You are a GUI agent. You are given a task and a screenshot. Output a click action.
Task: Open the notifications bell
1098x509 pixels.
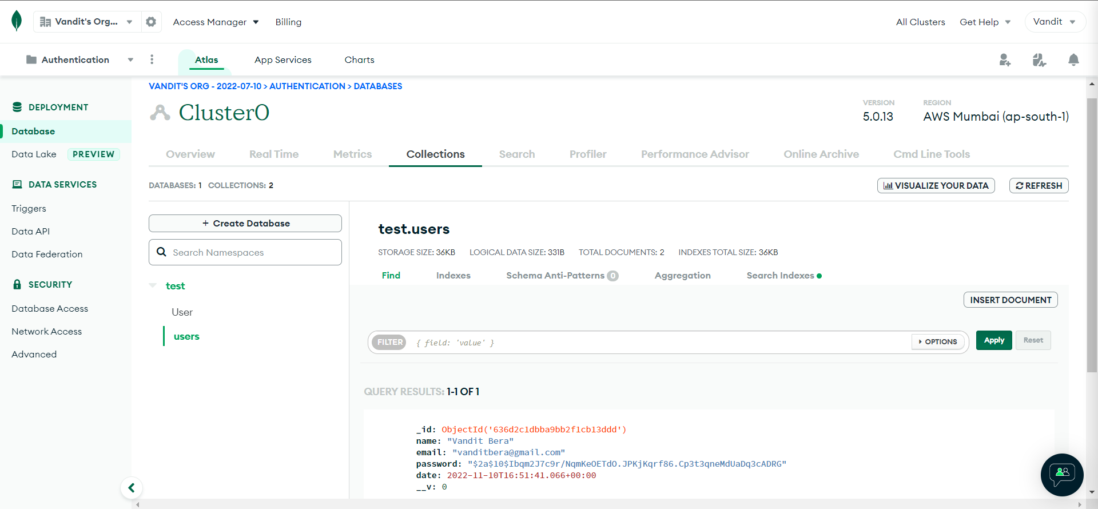click(x=1073, y=59)
